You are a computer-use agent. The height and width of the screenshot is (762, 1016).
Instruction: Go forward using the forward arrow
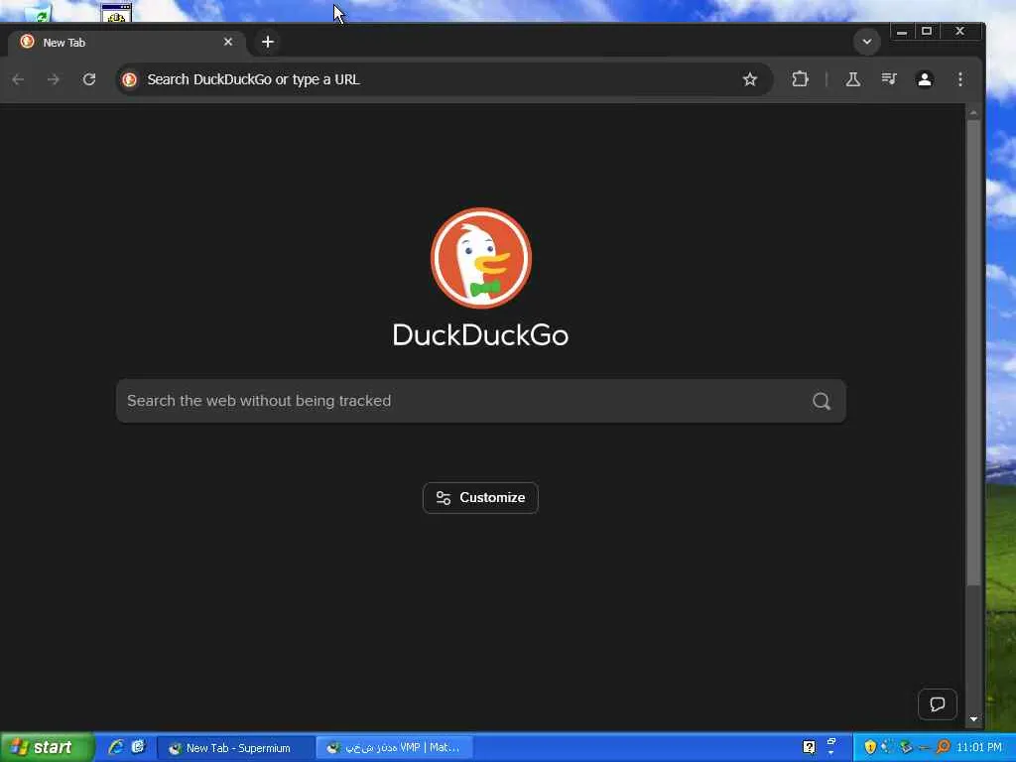54,79
